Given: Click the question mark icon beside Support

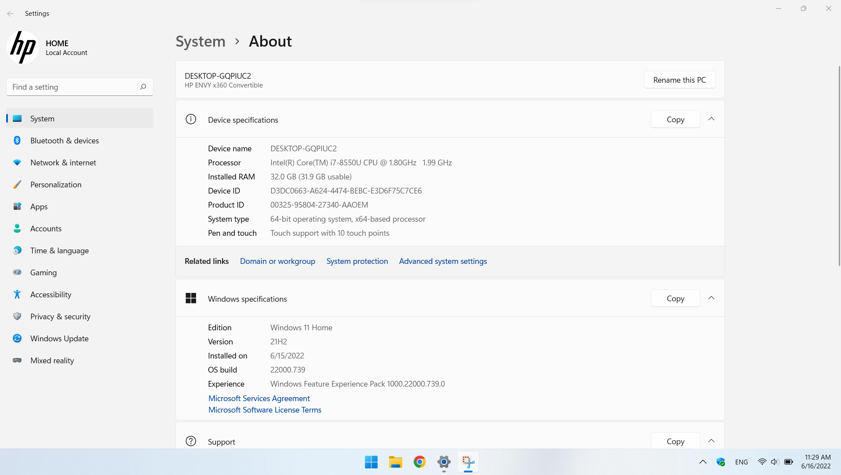Looking at the screenshot, I should tap(191, 441).
